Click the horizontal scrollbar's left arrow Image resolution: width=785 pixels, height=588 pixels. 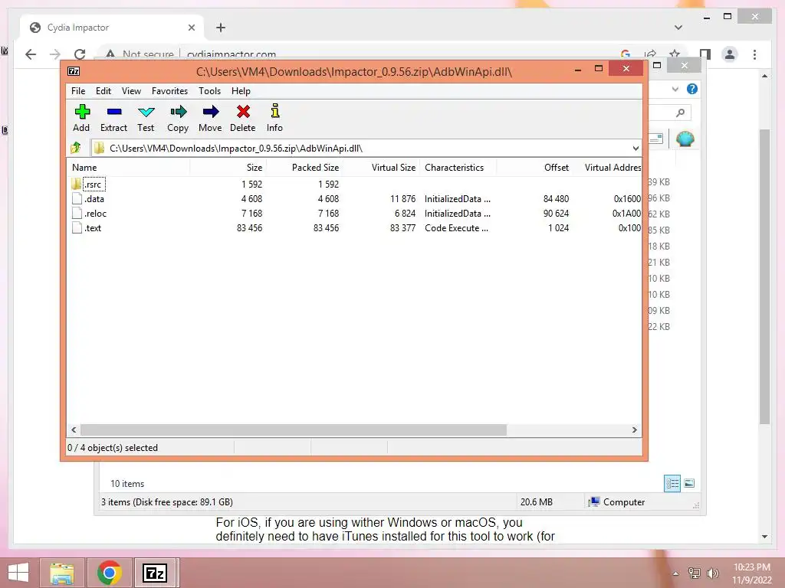tap(74, 430)
